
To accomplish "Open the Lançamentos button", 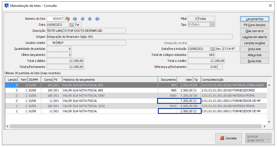I will pyautogui.click(x=254, y=19).
